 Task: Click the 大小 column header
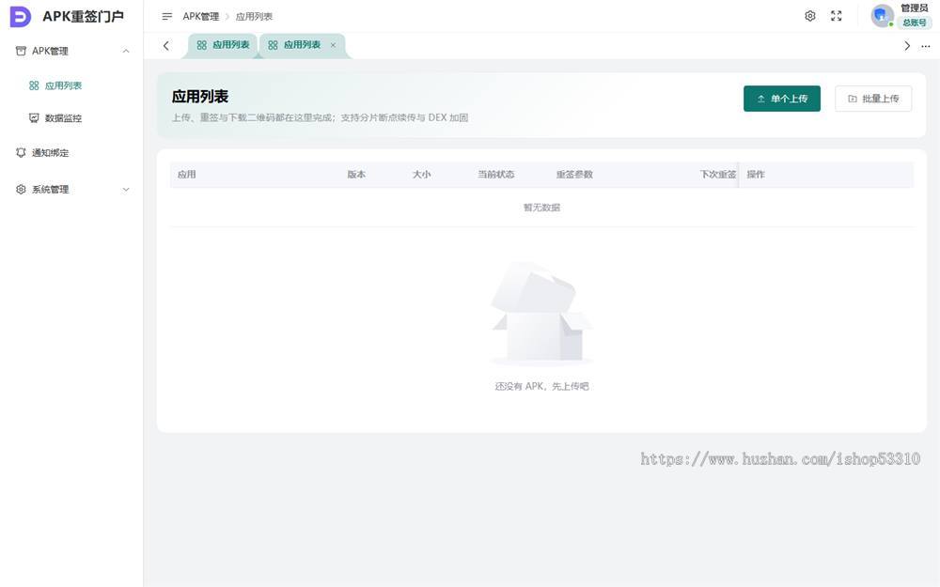(x=421, y=175)
